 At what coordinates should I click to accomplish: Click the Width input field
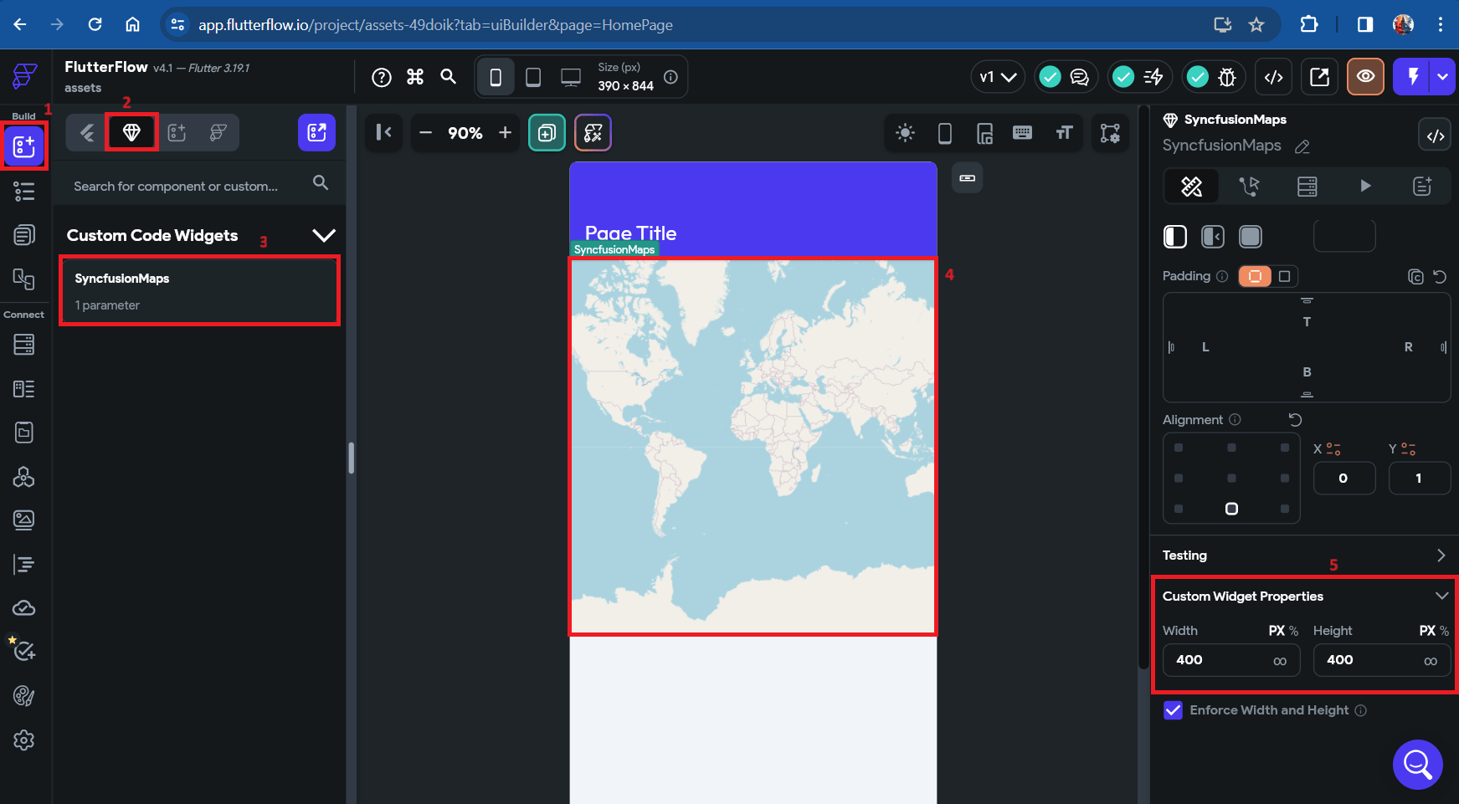point(1231,660)
